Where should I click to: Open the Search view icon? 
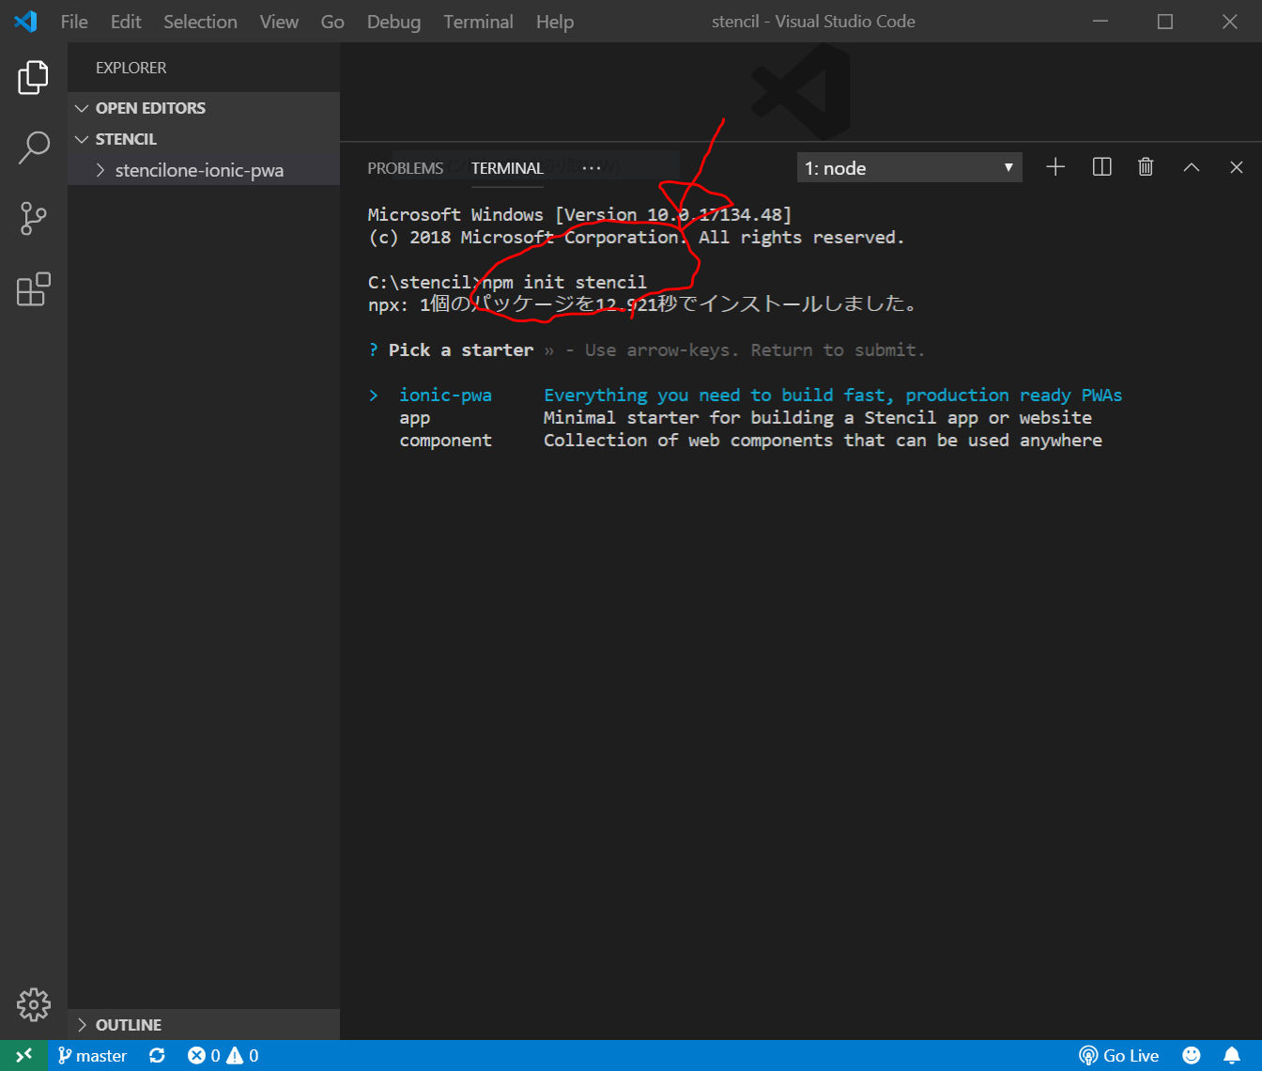coord(33,147)
